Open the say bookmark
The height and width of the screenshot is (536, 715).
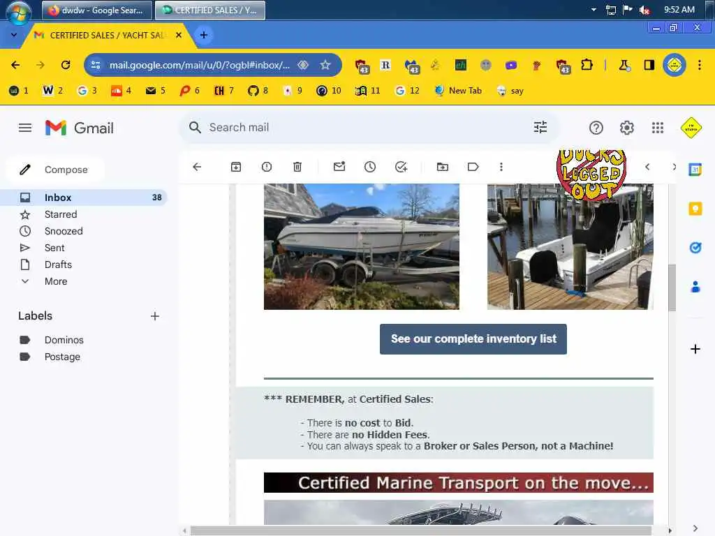(510, 91)
